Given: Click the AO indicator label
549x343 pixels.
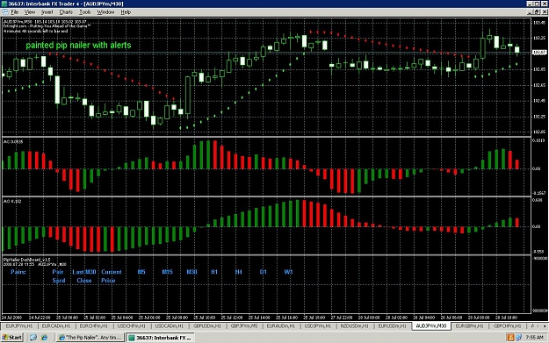Looking at the screenshot, I should pyautogui.click(x=12, y=201).
